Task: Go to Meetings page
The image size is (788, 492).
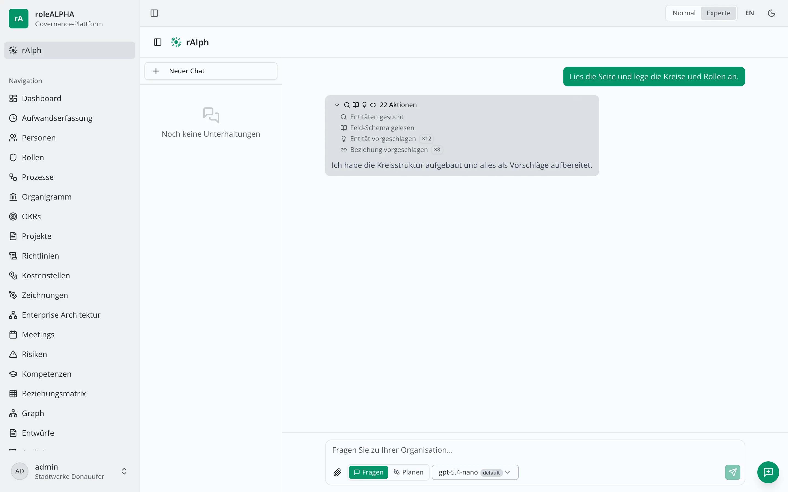Action: tap(70, 335)
